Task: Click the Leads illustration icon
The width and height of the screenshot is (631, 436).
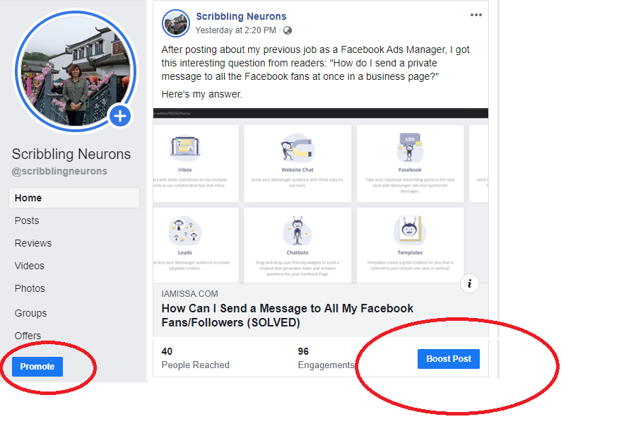Action: [185, 230]
